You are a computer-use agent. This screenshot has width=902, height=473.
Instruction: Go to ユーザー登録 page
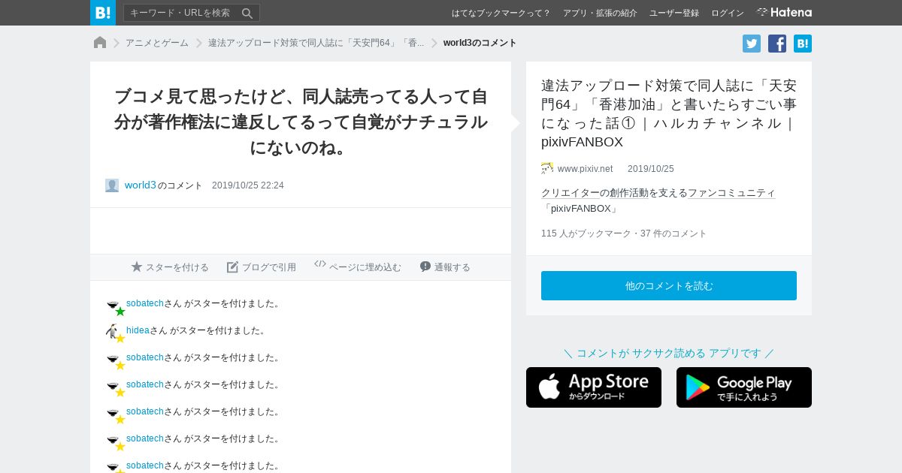click(673, 13)
